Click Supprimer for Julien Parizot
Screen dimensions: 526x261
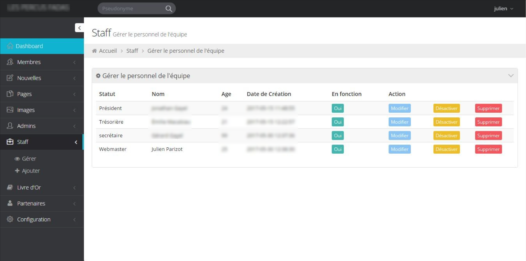coord(488,149)
